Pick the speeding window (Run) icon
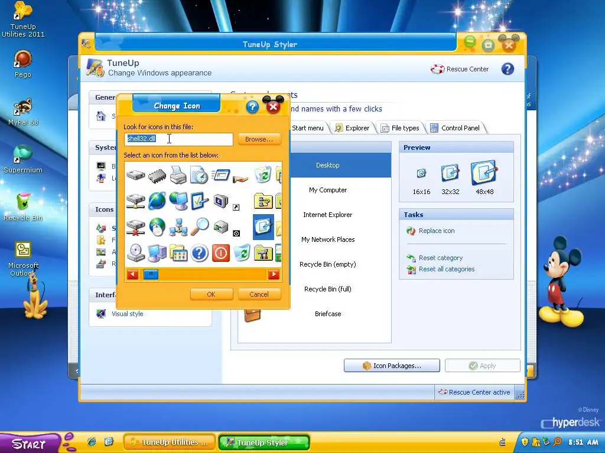The image size is (605, 453). point(221,175)
